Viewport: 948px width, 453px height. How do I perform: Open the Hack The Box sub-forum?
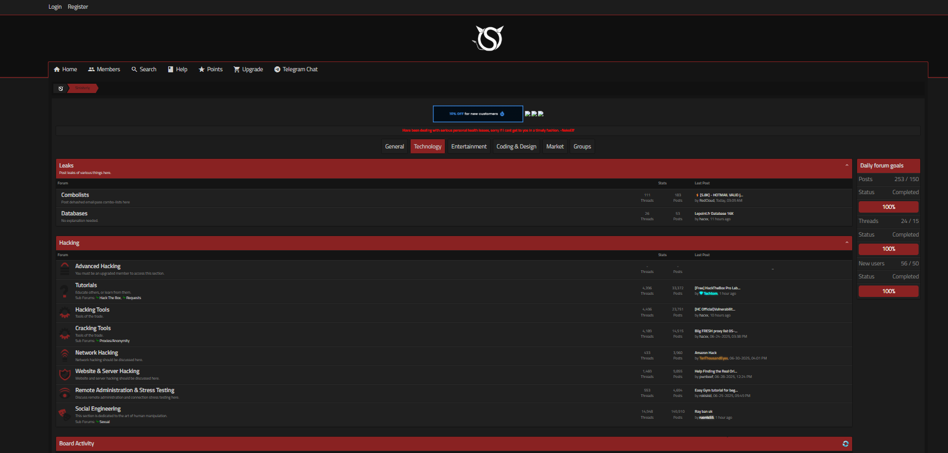[111, 298]
